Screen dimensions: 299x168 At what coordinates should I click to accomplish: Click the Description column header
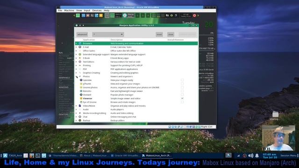coord(117,40)
